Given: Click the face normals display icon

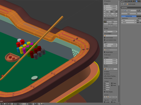Looking at the screenshot, I should pyautogui.click(x=108, y=97).
